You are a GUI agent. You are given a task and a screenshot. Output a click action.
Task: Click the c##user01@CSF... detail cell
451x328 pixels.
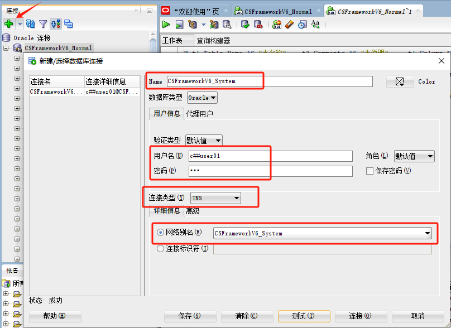(112, 91)
